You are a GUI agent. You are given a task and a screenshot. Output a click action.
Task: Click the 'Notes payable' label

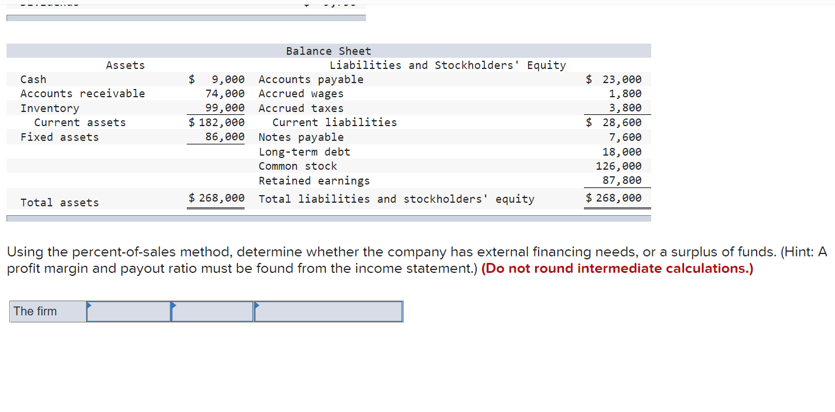pos(301,137)
